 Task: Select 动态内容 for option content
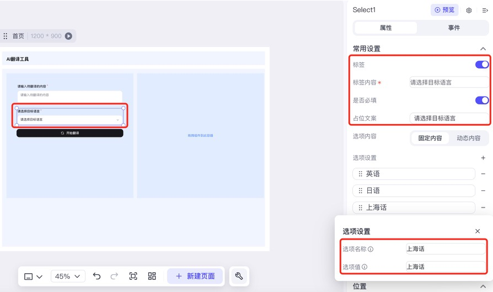click(x=469, y=138)
